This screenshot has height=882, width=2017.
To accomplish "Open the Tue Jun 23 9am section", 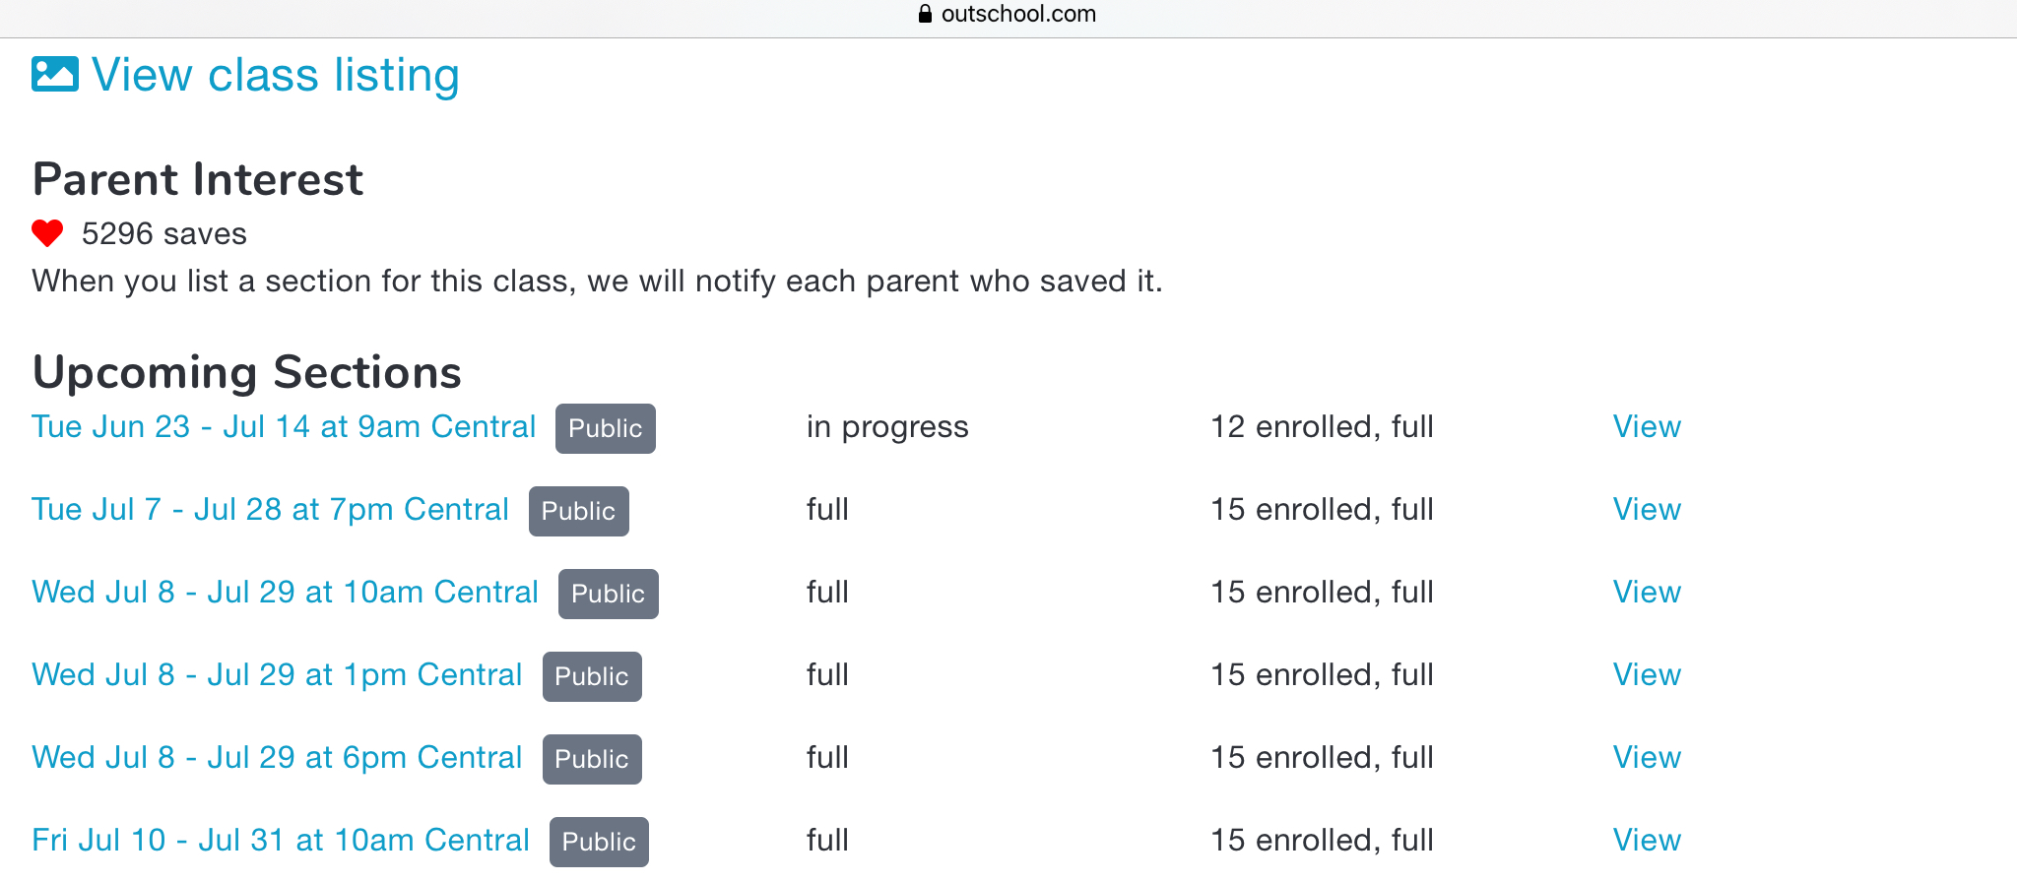I will point(284,427).
